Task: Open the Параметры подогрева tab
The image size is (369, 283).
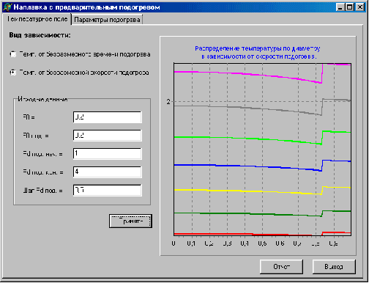Action: tap(107, 20)
